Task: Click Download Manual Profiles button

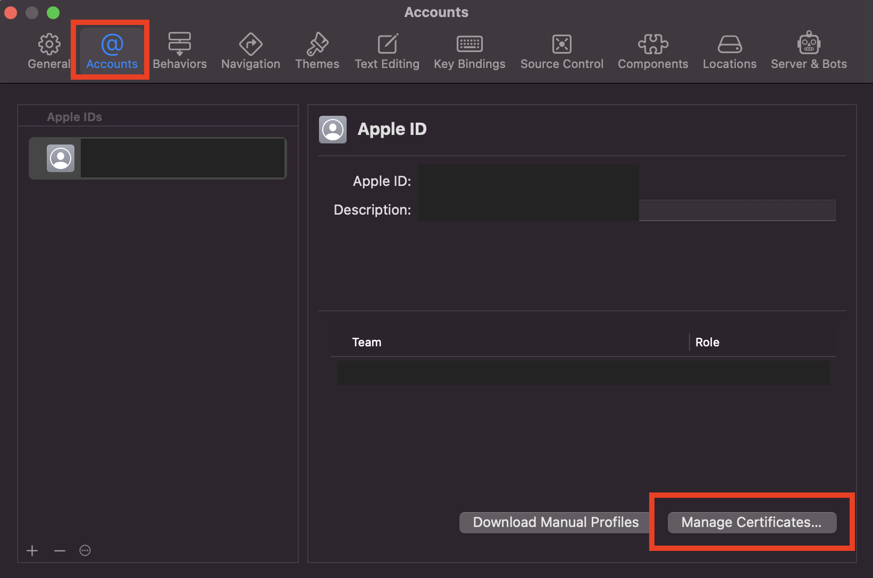Action: (x=556, y=522)
